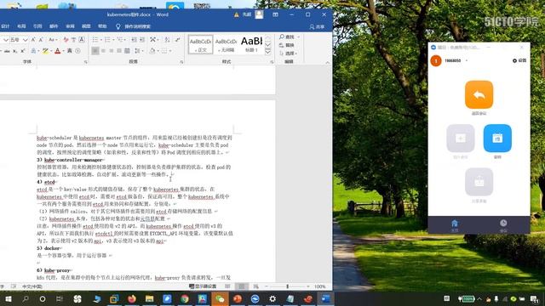Screen dimensions: 545x306
Task: Open the Paragraph dialog launcher
Action: pos(181,62)
